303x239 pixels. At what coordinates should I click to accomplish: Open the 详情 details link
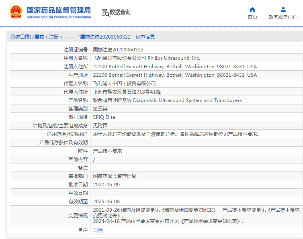pos(98,231)
